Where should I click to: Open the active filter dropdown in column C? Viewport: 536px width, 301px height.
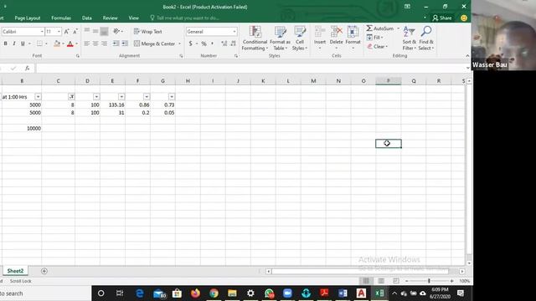71,97
